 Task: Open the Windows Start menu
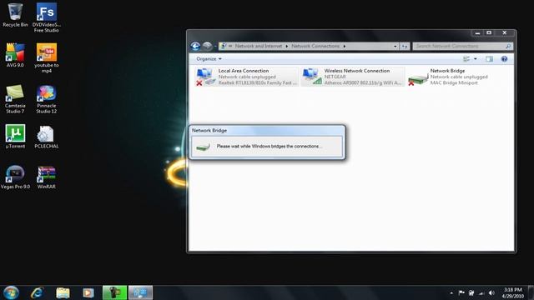tap(11, 292)
